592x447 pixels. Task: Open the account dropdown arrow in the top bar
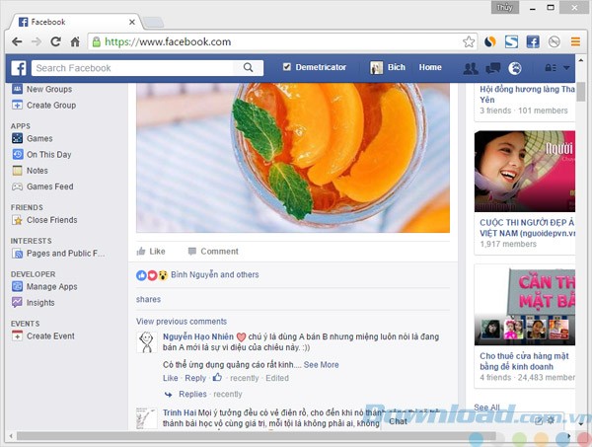(566, 68)
